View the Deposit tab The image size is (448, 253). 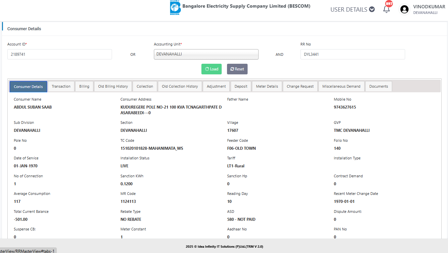(x=241, y=86)
